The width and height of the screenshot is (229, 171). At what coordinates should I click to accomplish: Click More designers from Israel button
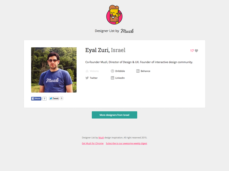click(114, 115)
